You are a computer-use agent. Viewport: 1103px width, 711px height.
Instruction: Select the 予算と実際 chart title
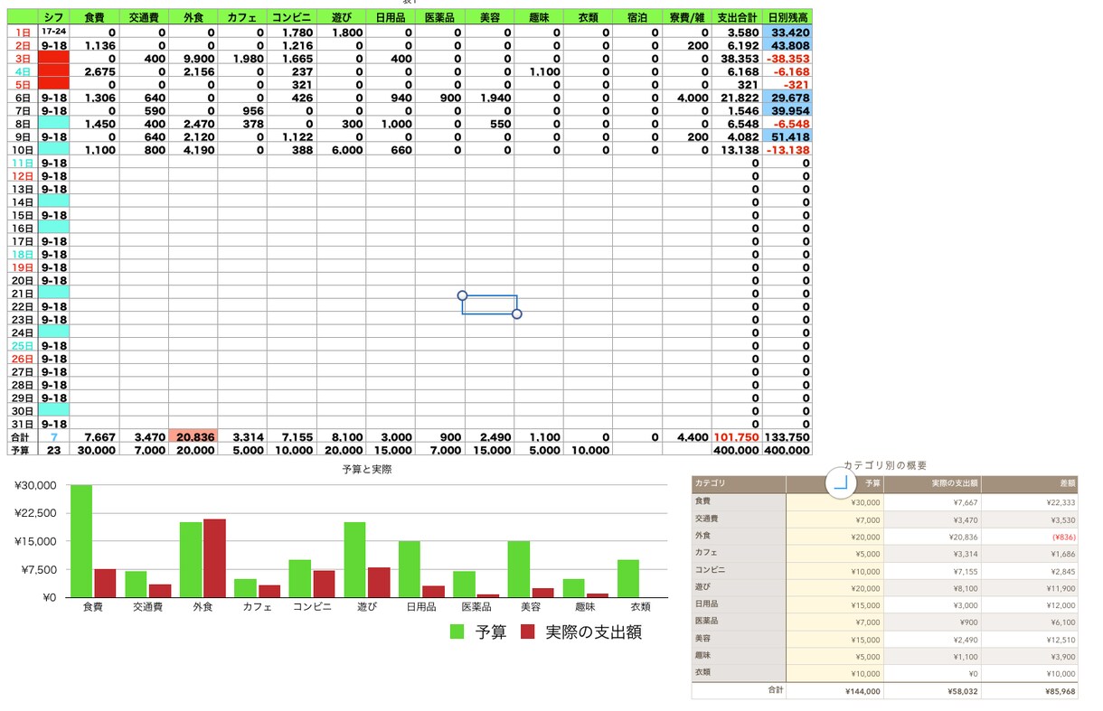pyautogui.click(x=367, y=470)
